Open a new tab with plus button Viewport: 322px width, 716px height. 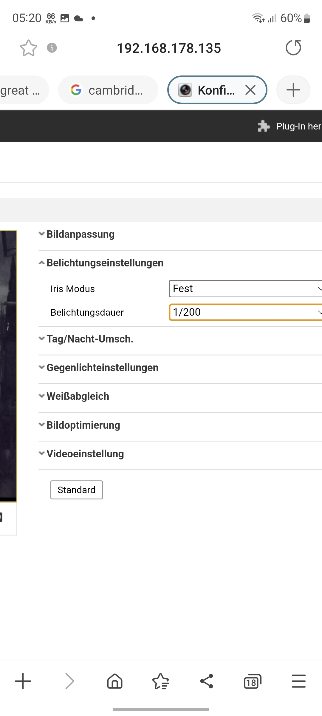click(293, 90)
